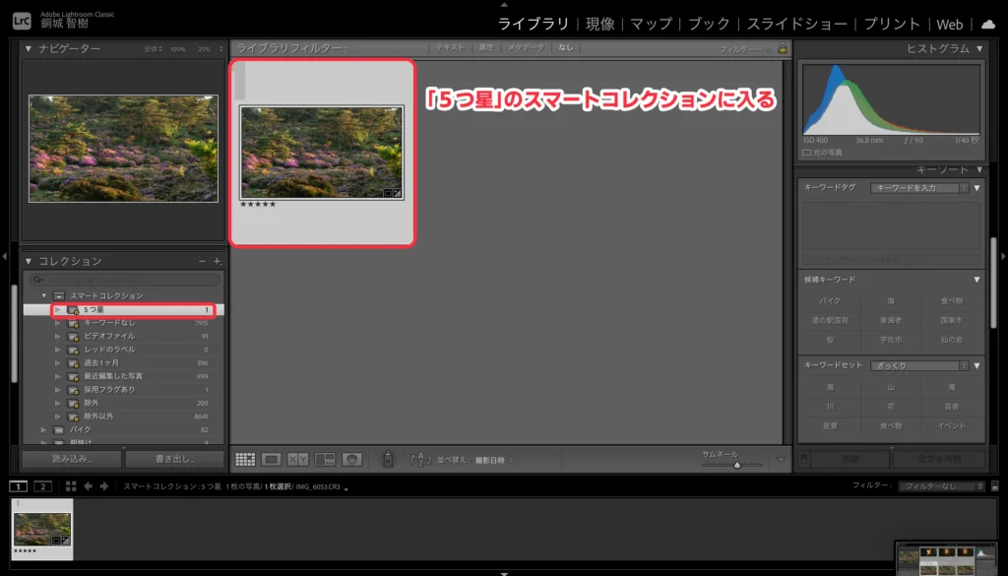Collapse the スマートコレクション tree group
This screenshot has height=576, width=1008.
[x=44, y=295]
